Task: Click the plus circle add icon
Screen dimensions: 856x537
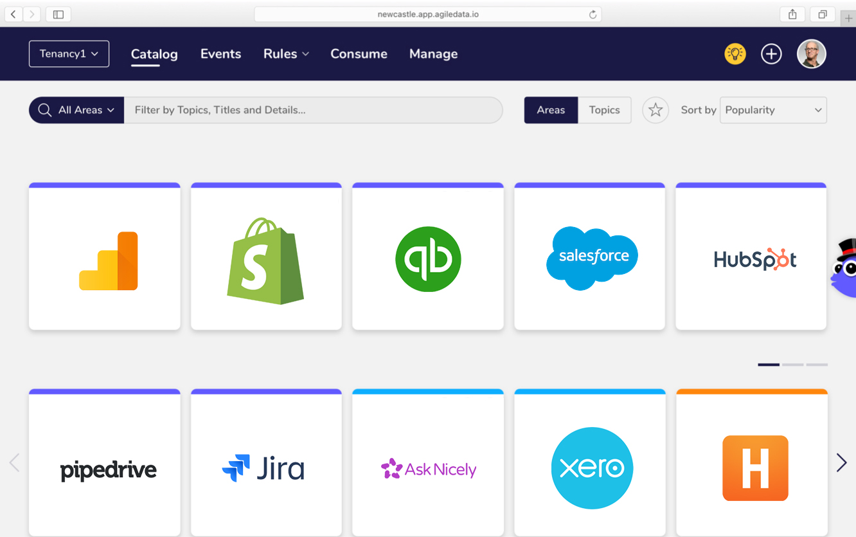Action: pos(771,54)
